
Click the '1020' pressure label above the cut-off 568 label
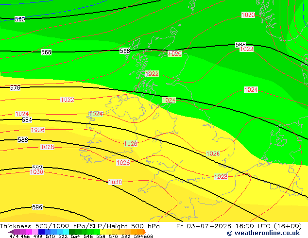(248, 15)
